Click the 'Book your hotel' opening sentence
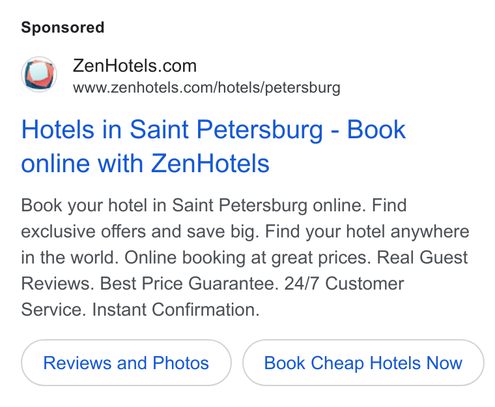 tap(193, 205)
